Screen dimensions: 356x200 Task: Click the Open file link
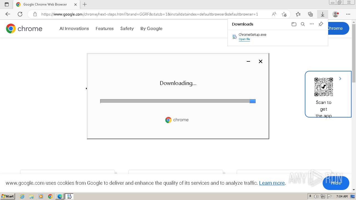pos(244,39)
